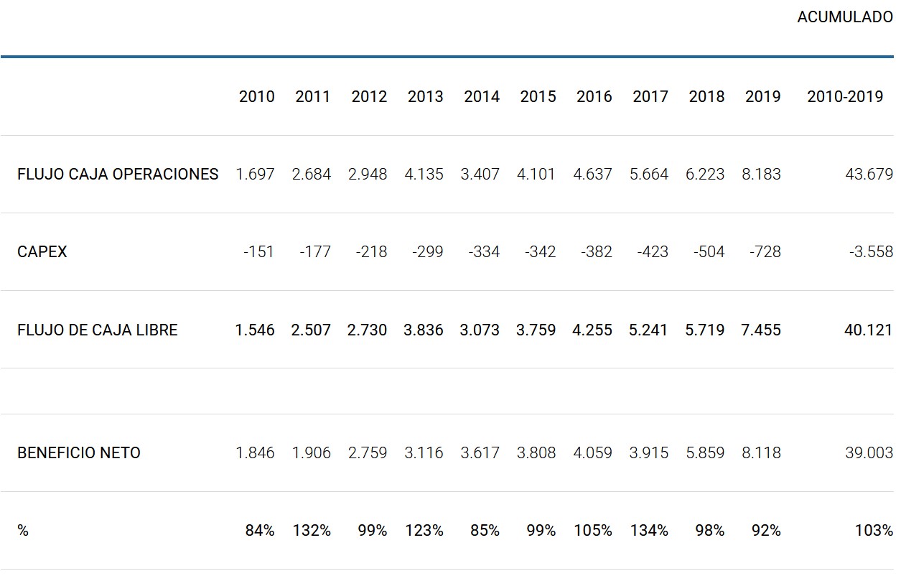
Task: Select the net profit total 39.003
Action: tap(869, 453)
